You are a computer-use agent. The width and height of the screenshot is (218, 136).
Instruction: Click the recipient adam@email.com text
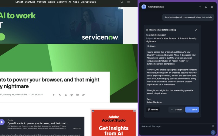[157, 35]
